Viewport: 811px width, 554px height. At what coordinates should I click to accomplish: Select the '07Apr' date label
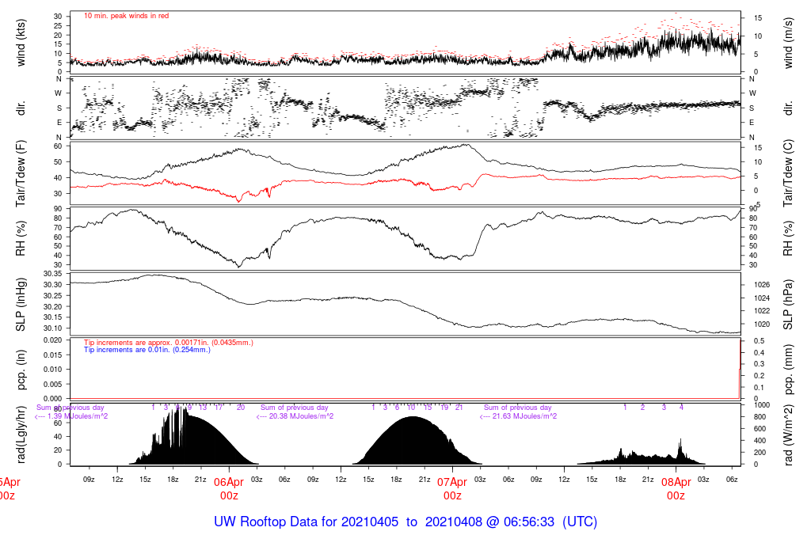point(452,482)
